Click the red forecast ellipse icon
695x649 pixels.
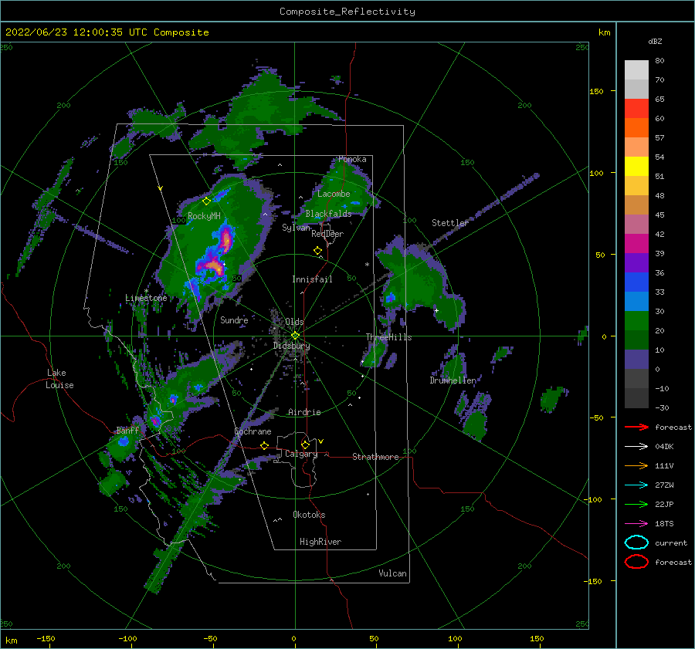coord(636,562)
